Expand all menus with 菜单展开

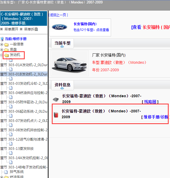coord(11,29)
